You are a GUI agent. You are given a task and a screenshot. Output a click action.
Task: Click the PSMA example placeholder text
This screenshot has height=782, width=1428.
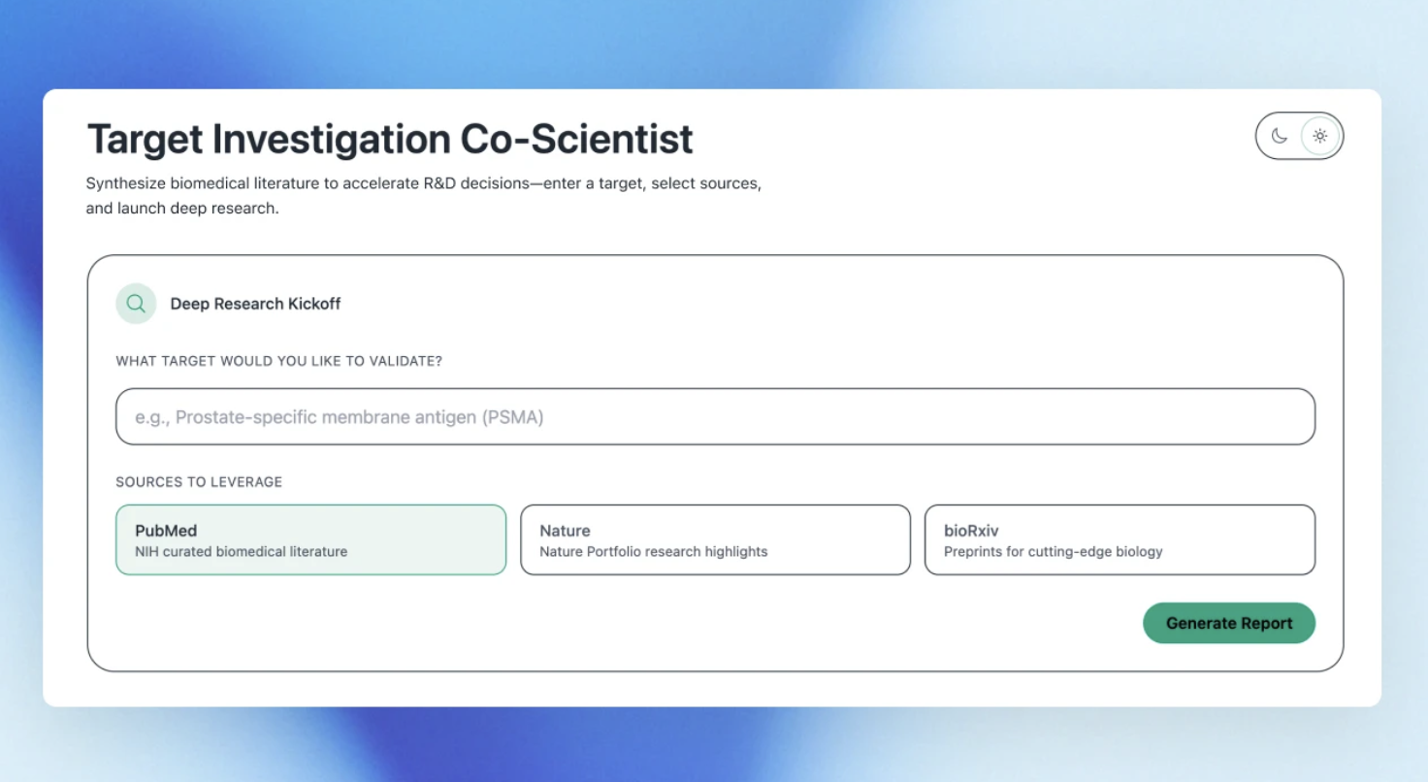(340, 417)
